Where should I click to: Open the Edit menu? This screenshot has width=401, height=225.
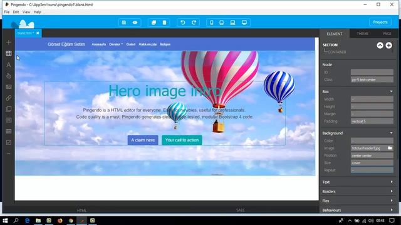click(16, 12)
